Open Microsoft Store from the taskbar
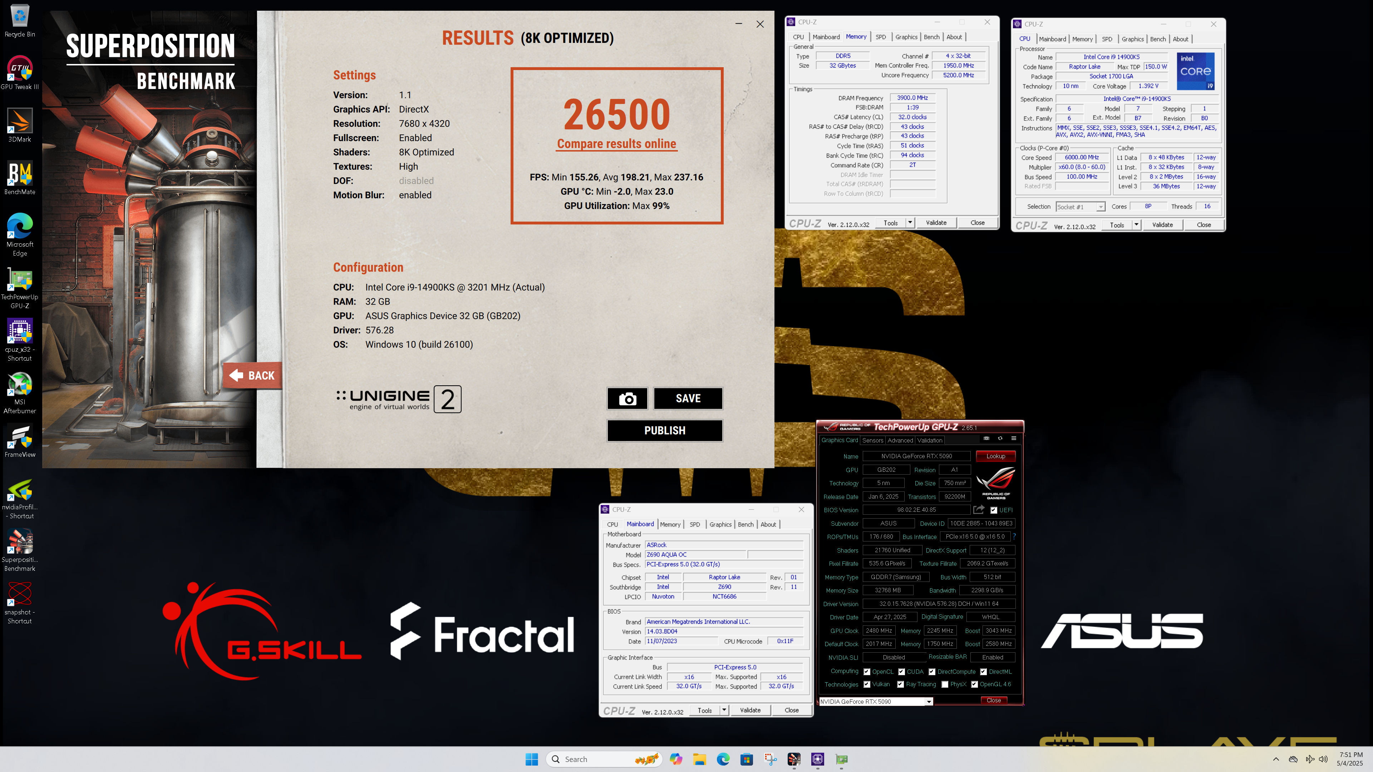1373x772 pixels. (x=747, y=759)
